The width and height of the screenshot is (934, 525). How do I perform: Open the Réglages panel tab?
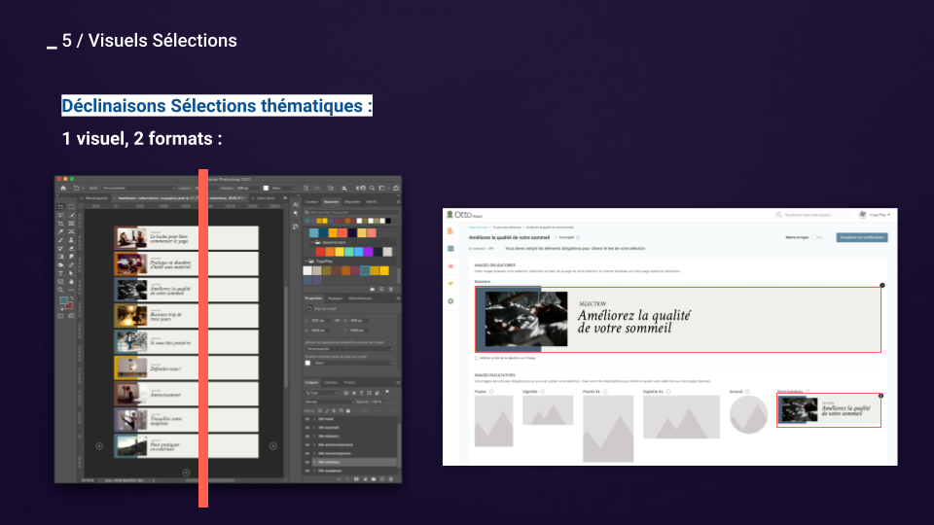point(336,298)
